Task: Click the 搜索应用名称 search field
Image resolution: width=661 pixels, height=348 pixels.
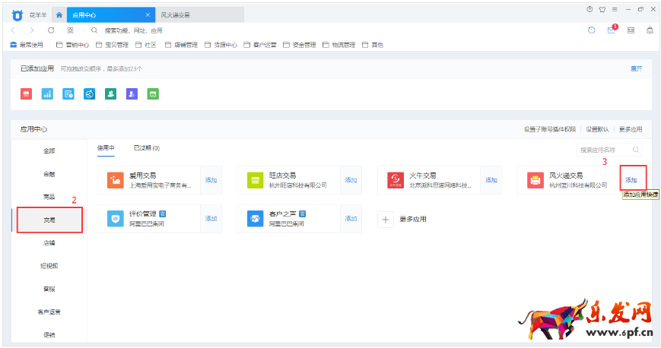Action: tap(604, 150)
